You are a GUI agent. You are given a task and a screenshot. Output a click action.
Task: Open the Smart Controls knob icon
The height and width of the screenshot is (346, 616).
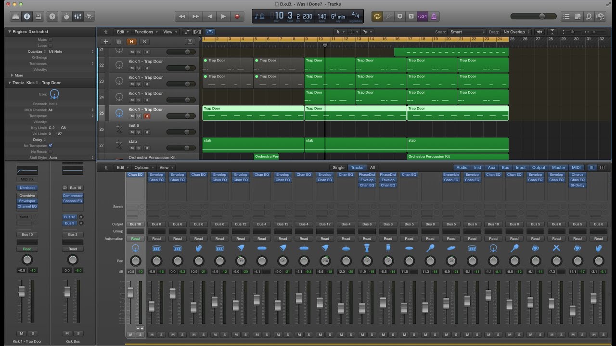coord(66,16)
